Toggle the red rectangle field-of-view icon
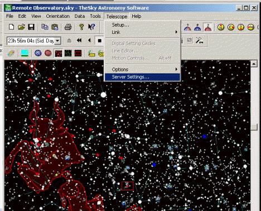The height and width of the screenshot is (211, 261). point(78,53)
